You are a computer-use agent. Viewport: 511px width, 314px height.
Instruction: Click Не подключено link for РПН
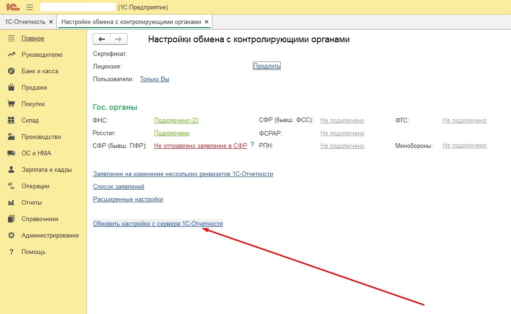(342, 146)
